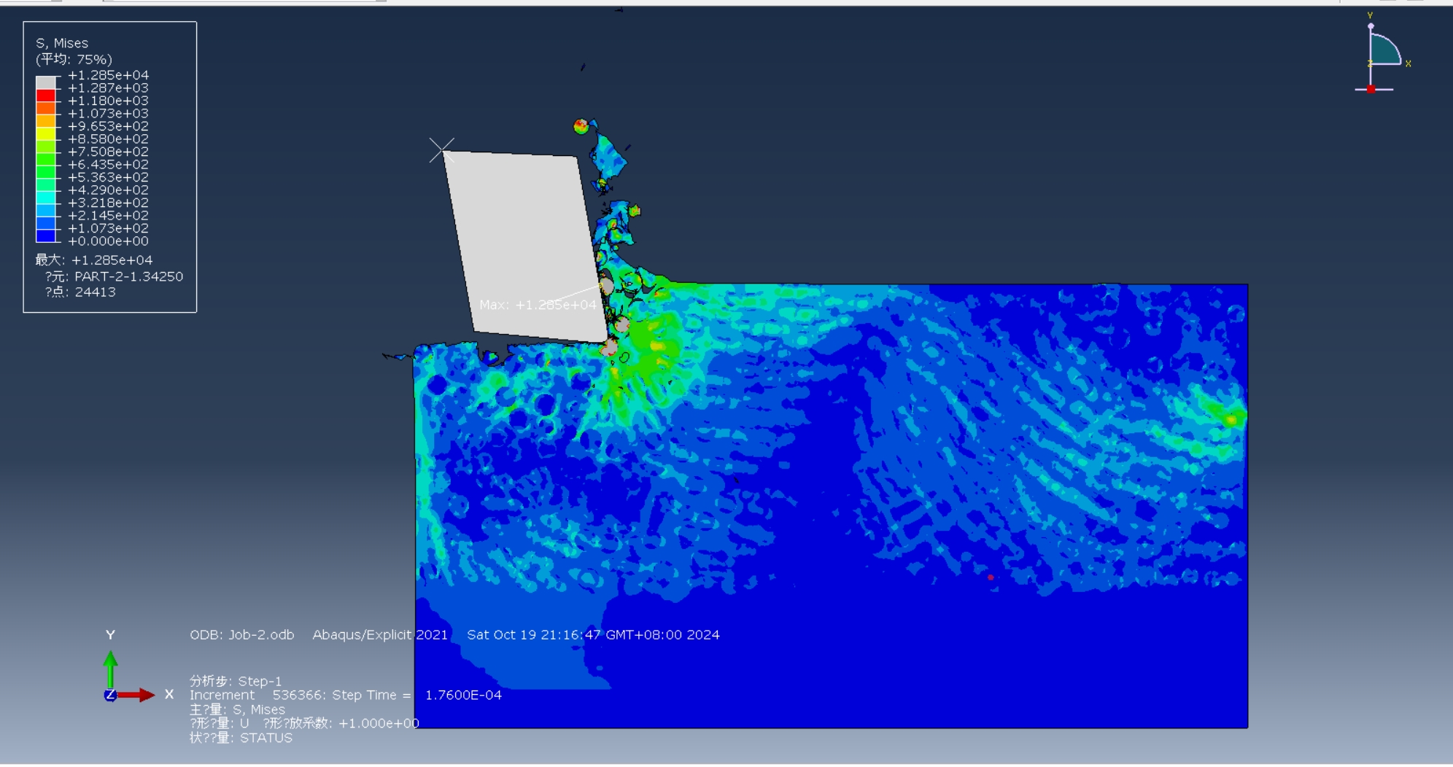Click the "Abaqus/Explicit 2021" title block text
Image resolution: width=1453 pixels, height=767 pixels.
coord(380,635)
